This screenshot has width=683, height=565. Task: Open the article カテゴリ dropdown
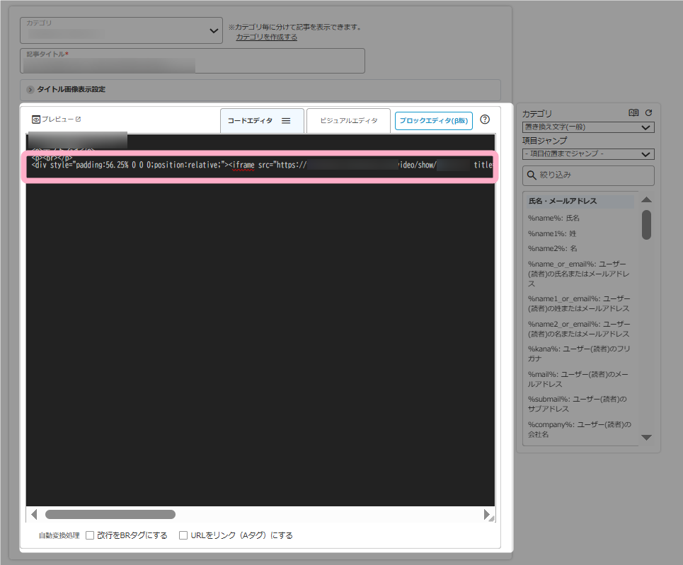[121, 30]
